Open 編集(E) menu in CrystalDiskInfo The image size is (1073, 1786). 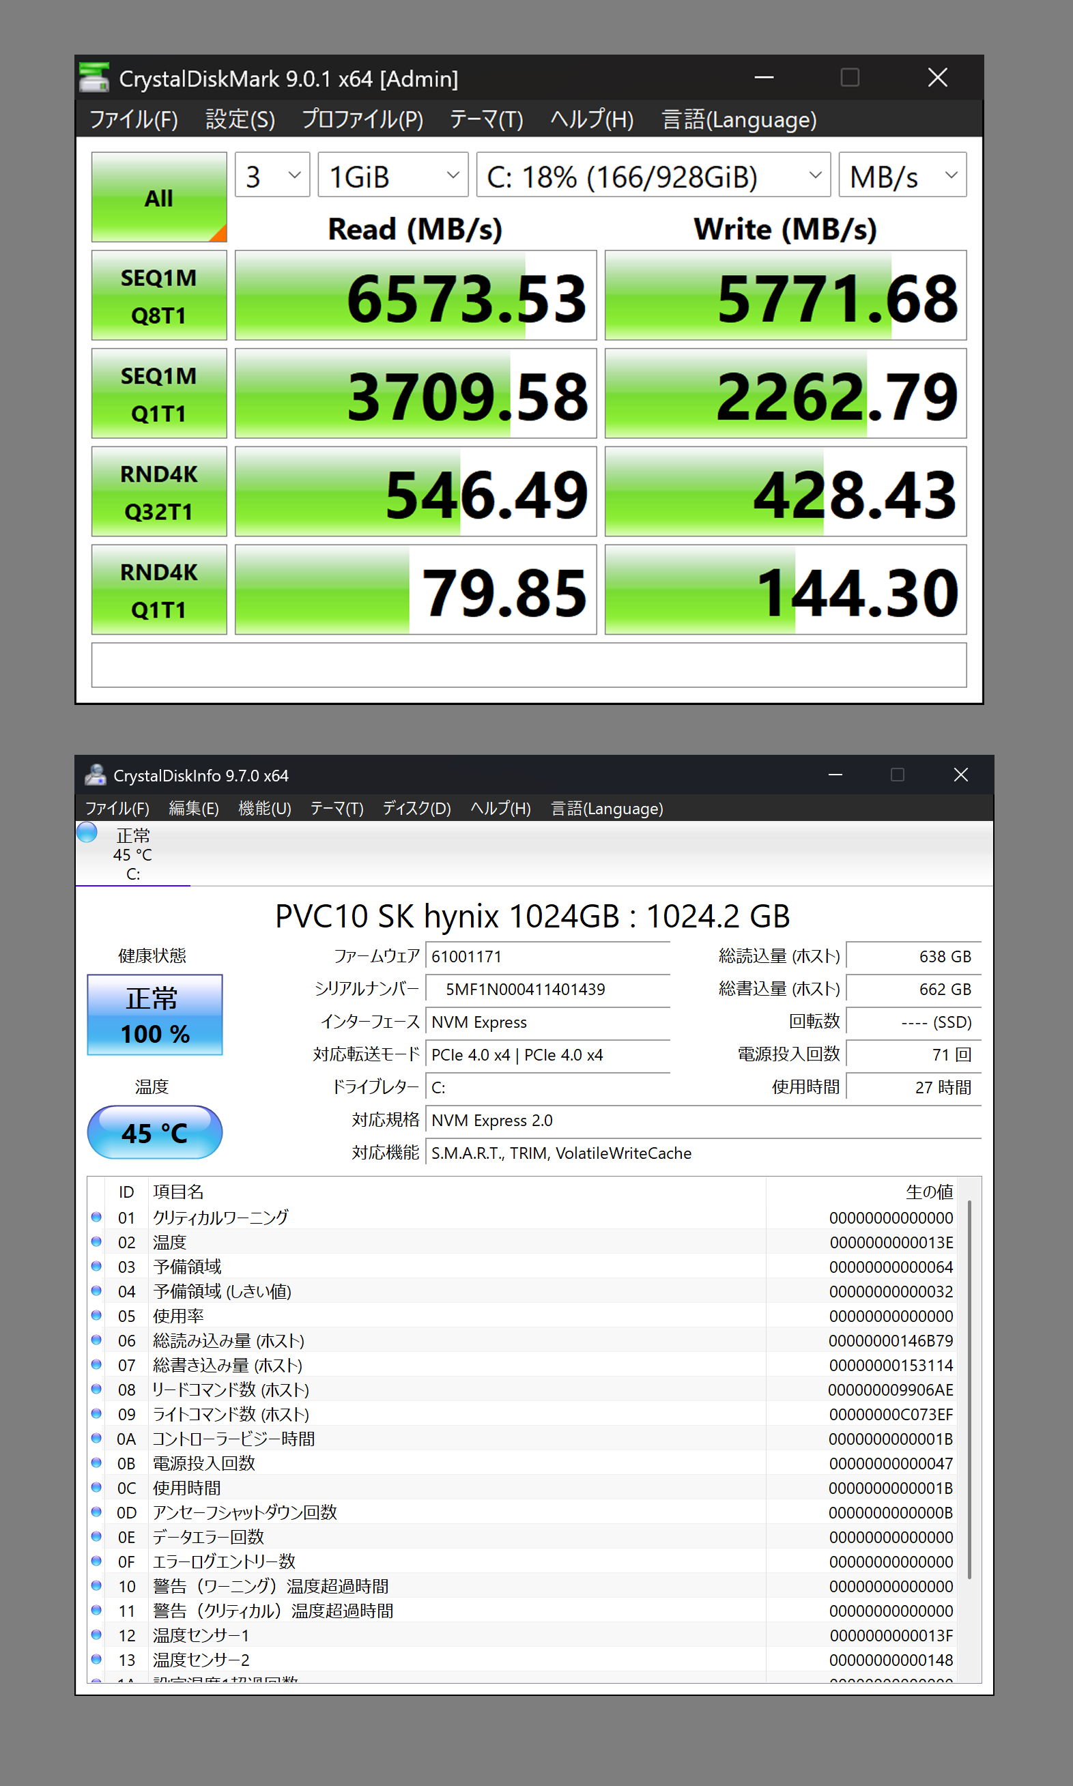coord(193,808)
